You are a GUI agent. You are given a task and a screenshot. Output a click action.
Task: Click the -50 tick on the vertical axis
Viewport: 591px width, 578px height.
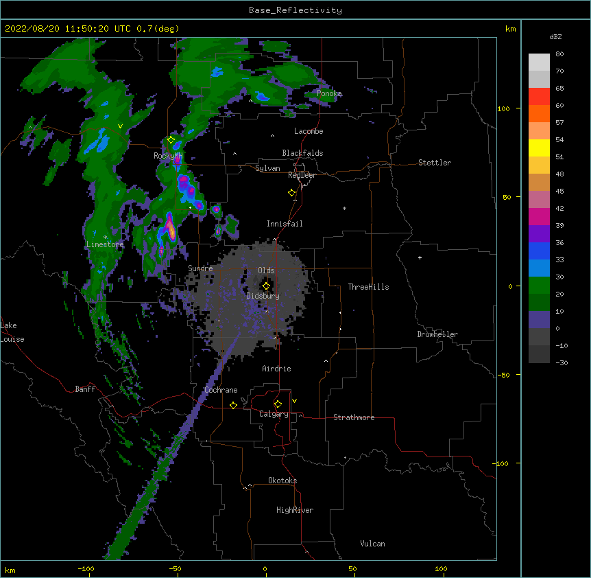point(503,375)
